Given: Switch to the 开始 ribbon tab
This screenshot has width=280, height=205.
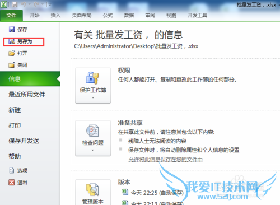Looking at the screenshot, I should point(35,15).
